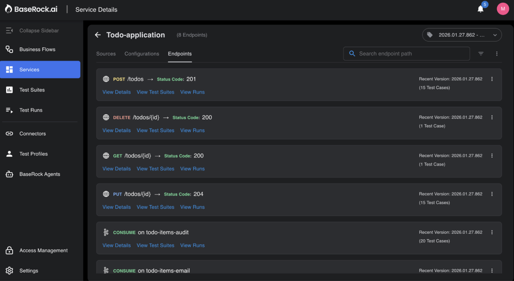Click the globe icon on GET /todos/{id}

(106, 156)
